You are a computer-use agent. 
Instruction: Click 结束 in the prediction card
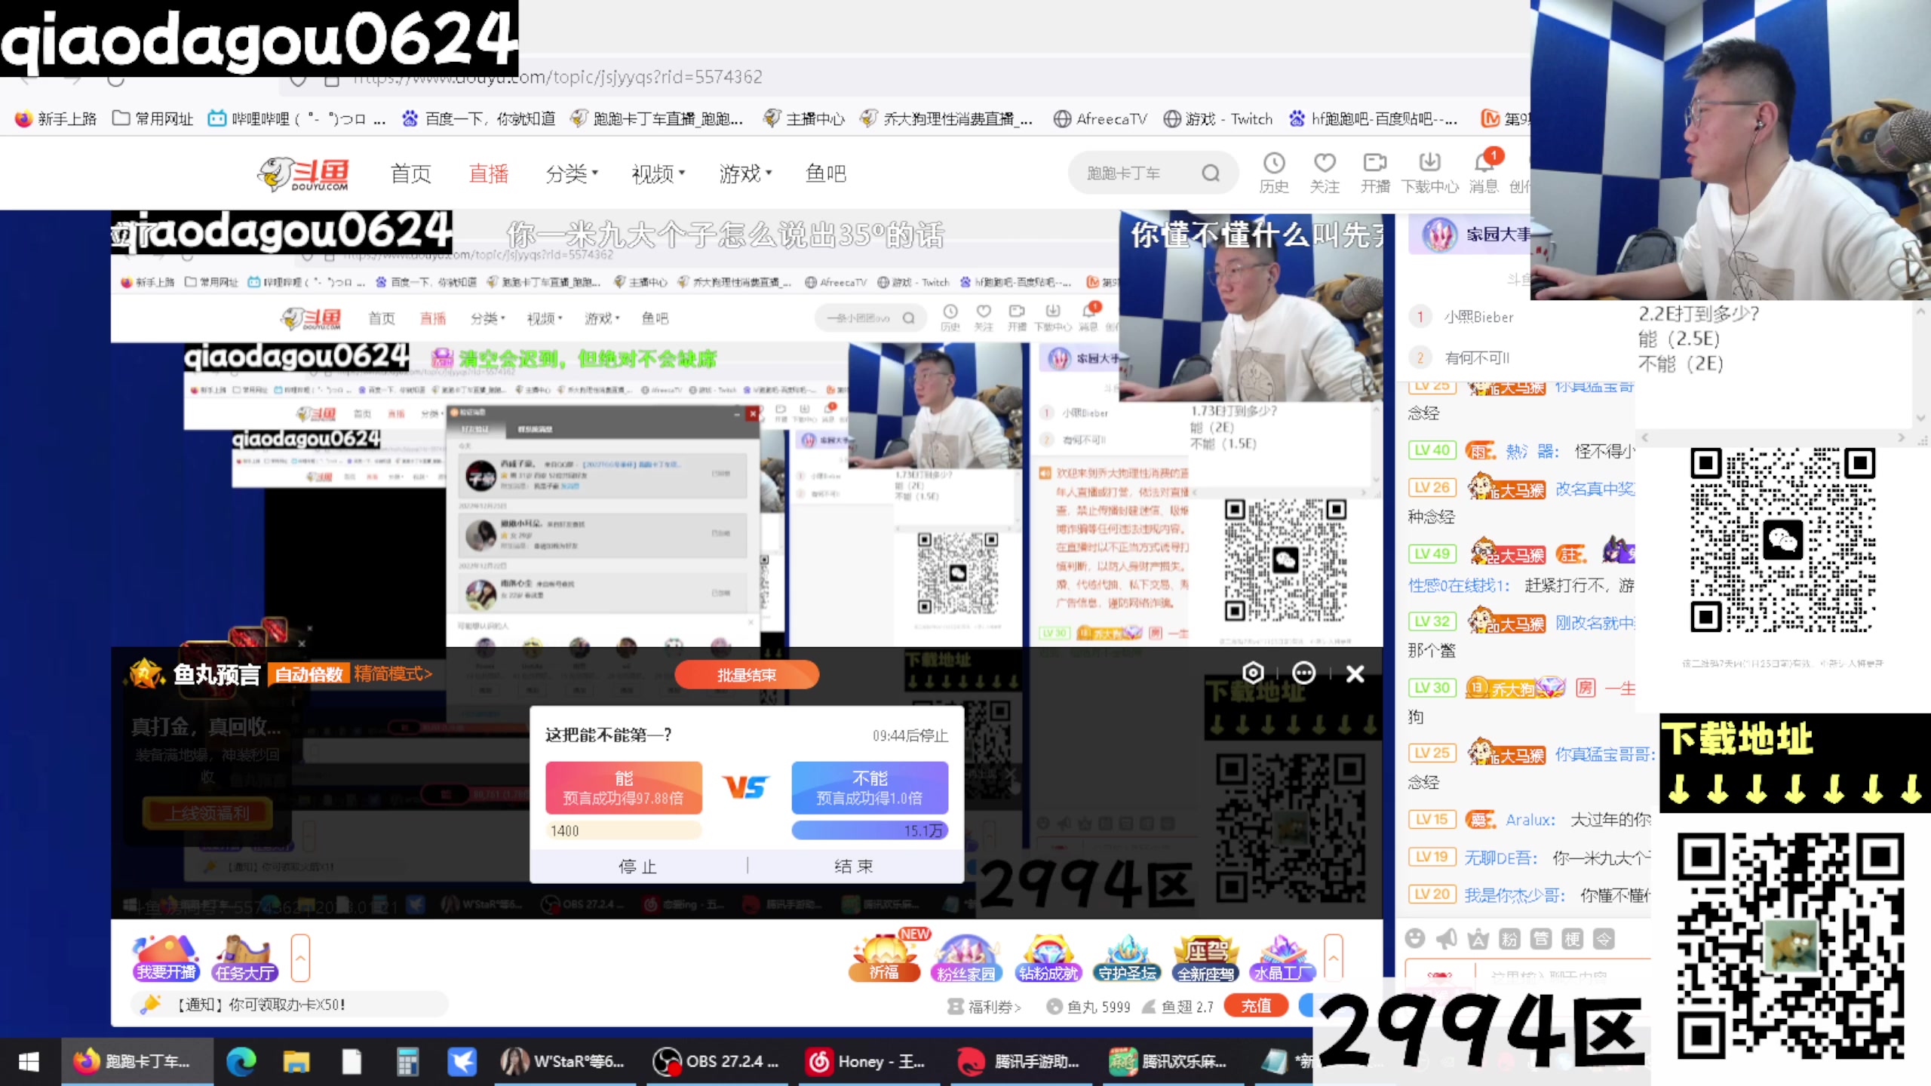[x=855, y=867]
